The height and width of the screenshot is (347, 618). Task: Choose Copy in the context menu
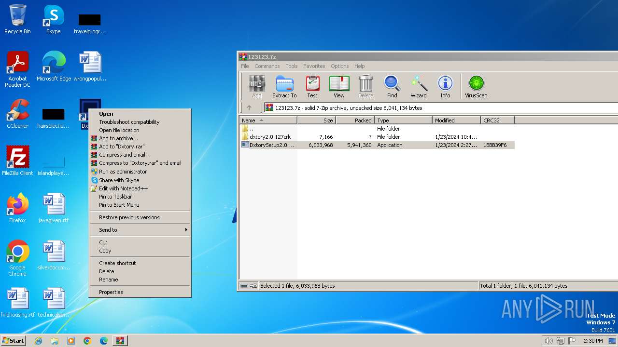(x=140, y=251)
